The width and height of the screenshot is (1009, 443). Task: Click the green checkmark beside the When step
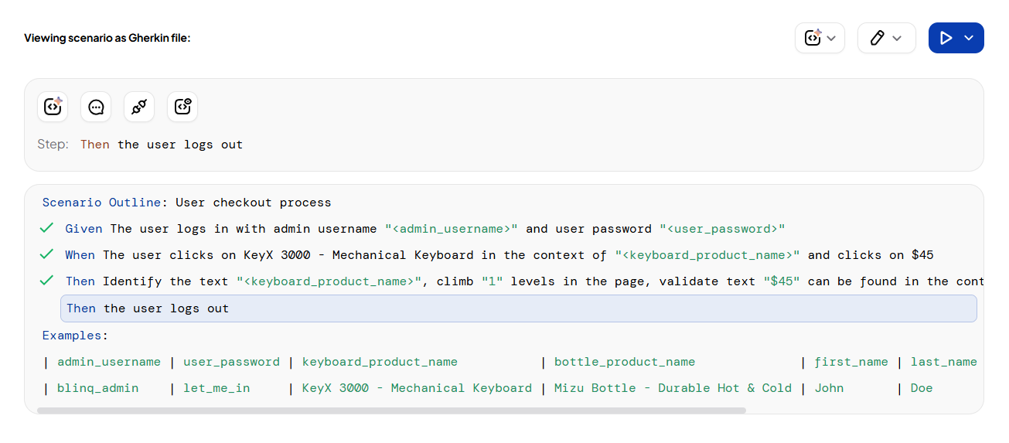pos(46,254)
